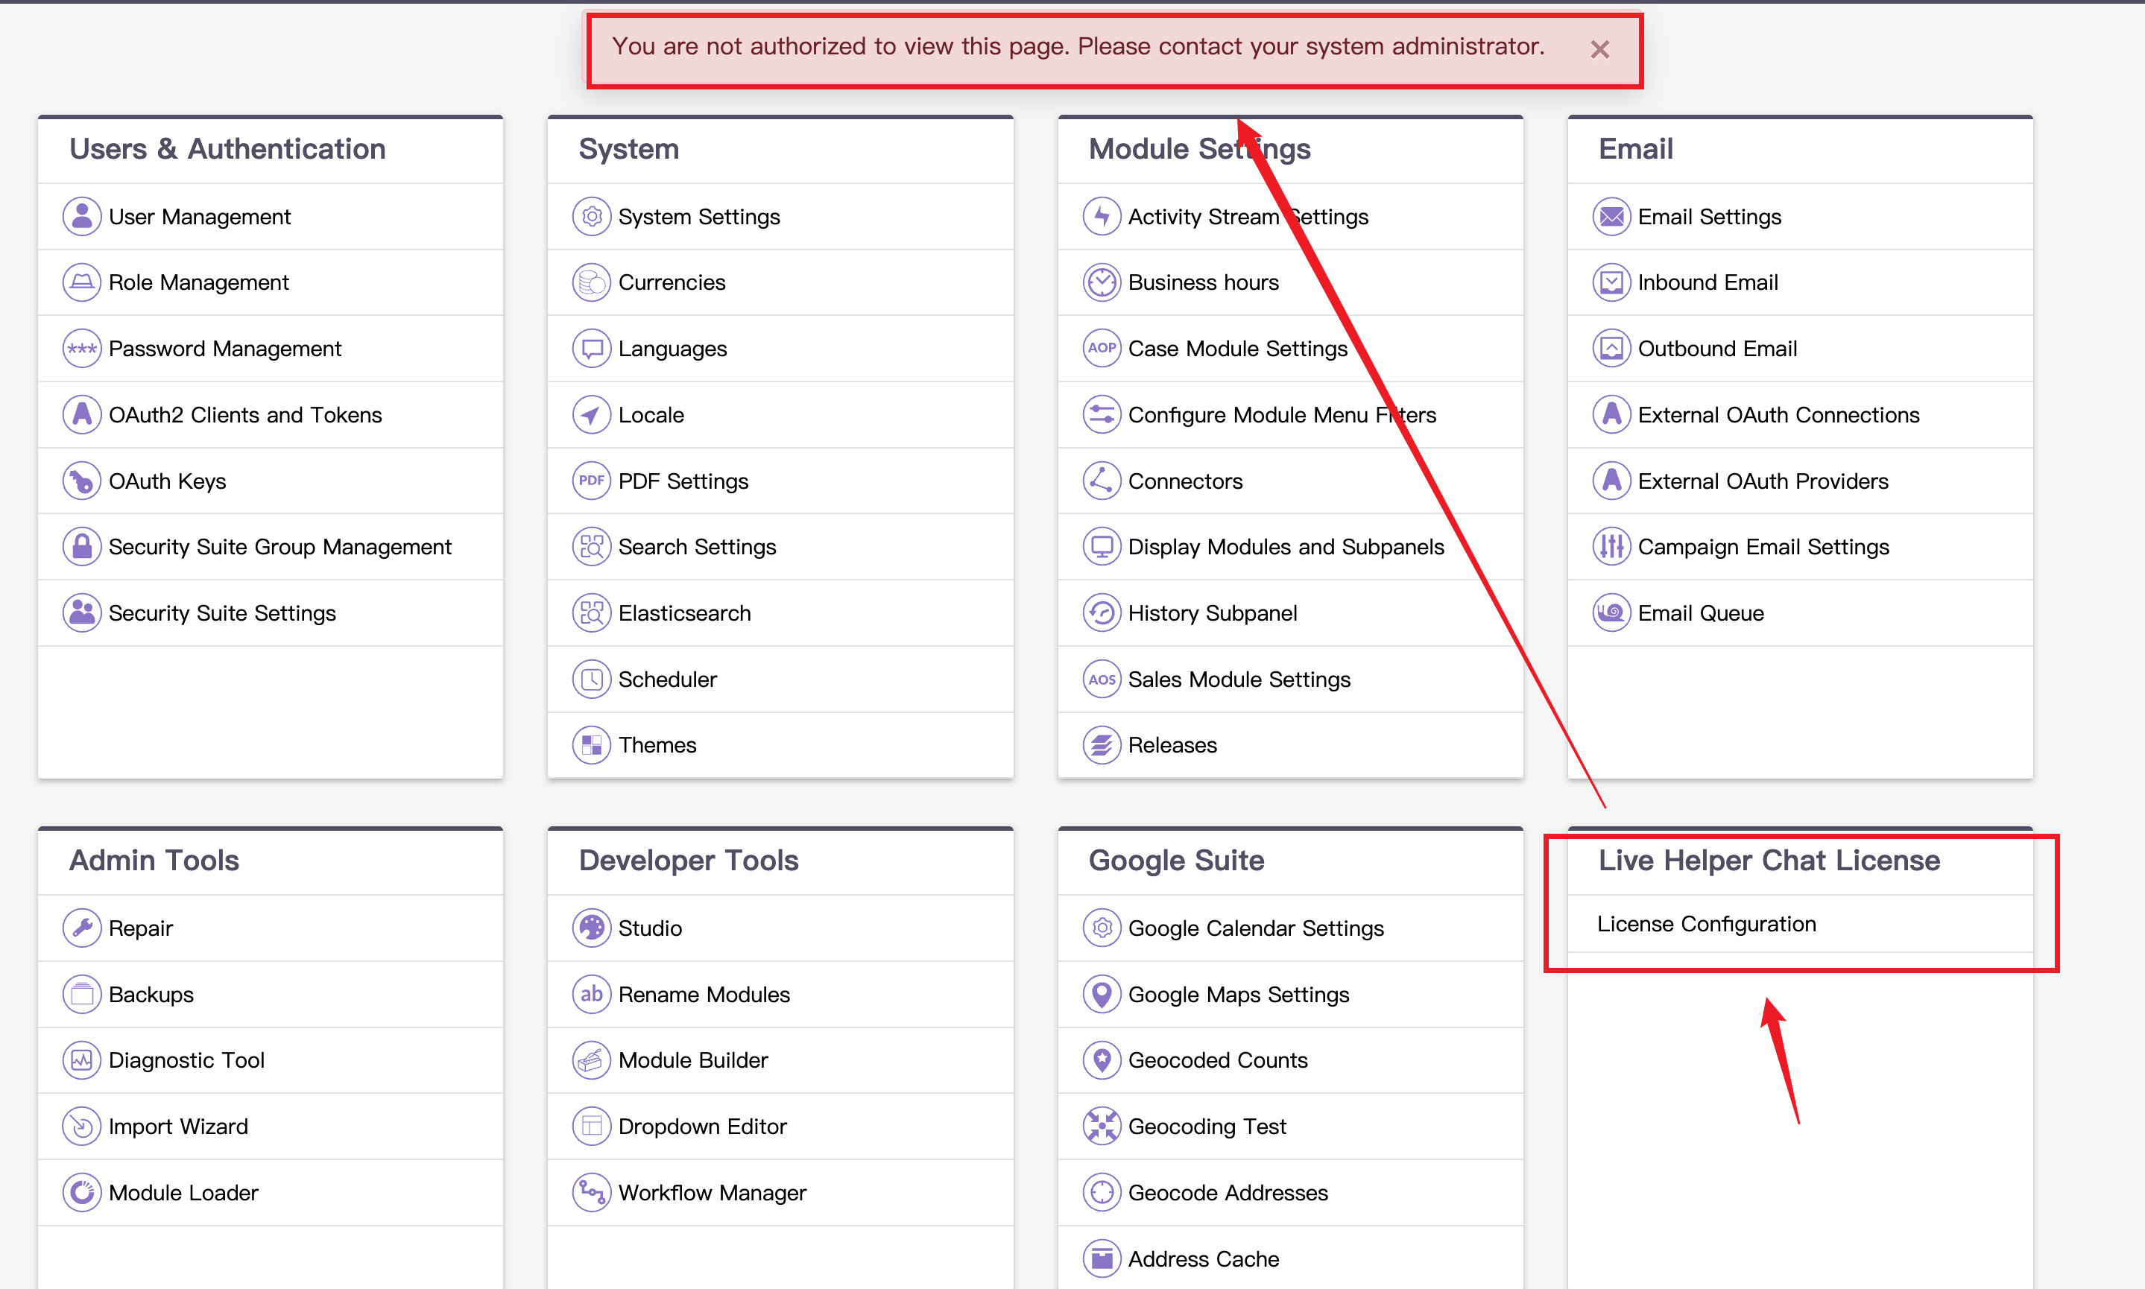
Task: Click the Repair wrench icon
Action: tap(82, 928)
